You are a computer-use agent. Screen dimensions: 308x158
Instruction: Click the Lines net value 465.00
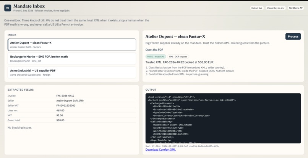60,111
